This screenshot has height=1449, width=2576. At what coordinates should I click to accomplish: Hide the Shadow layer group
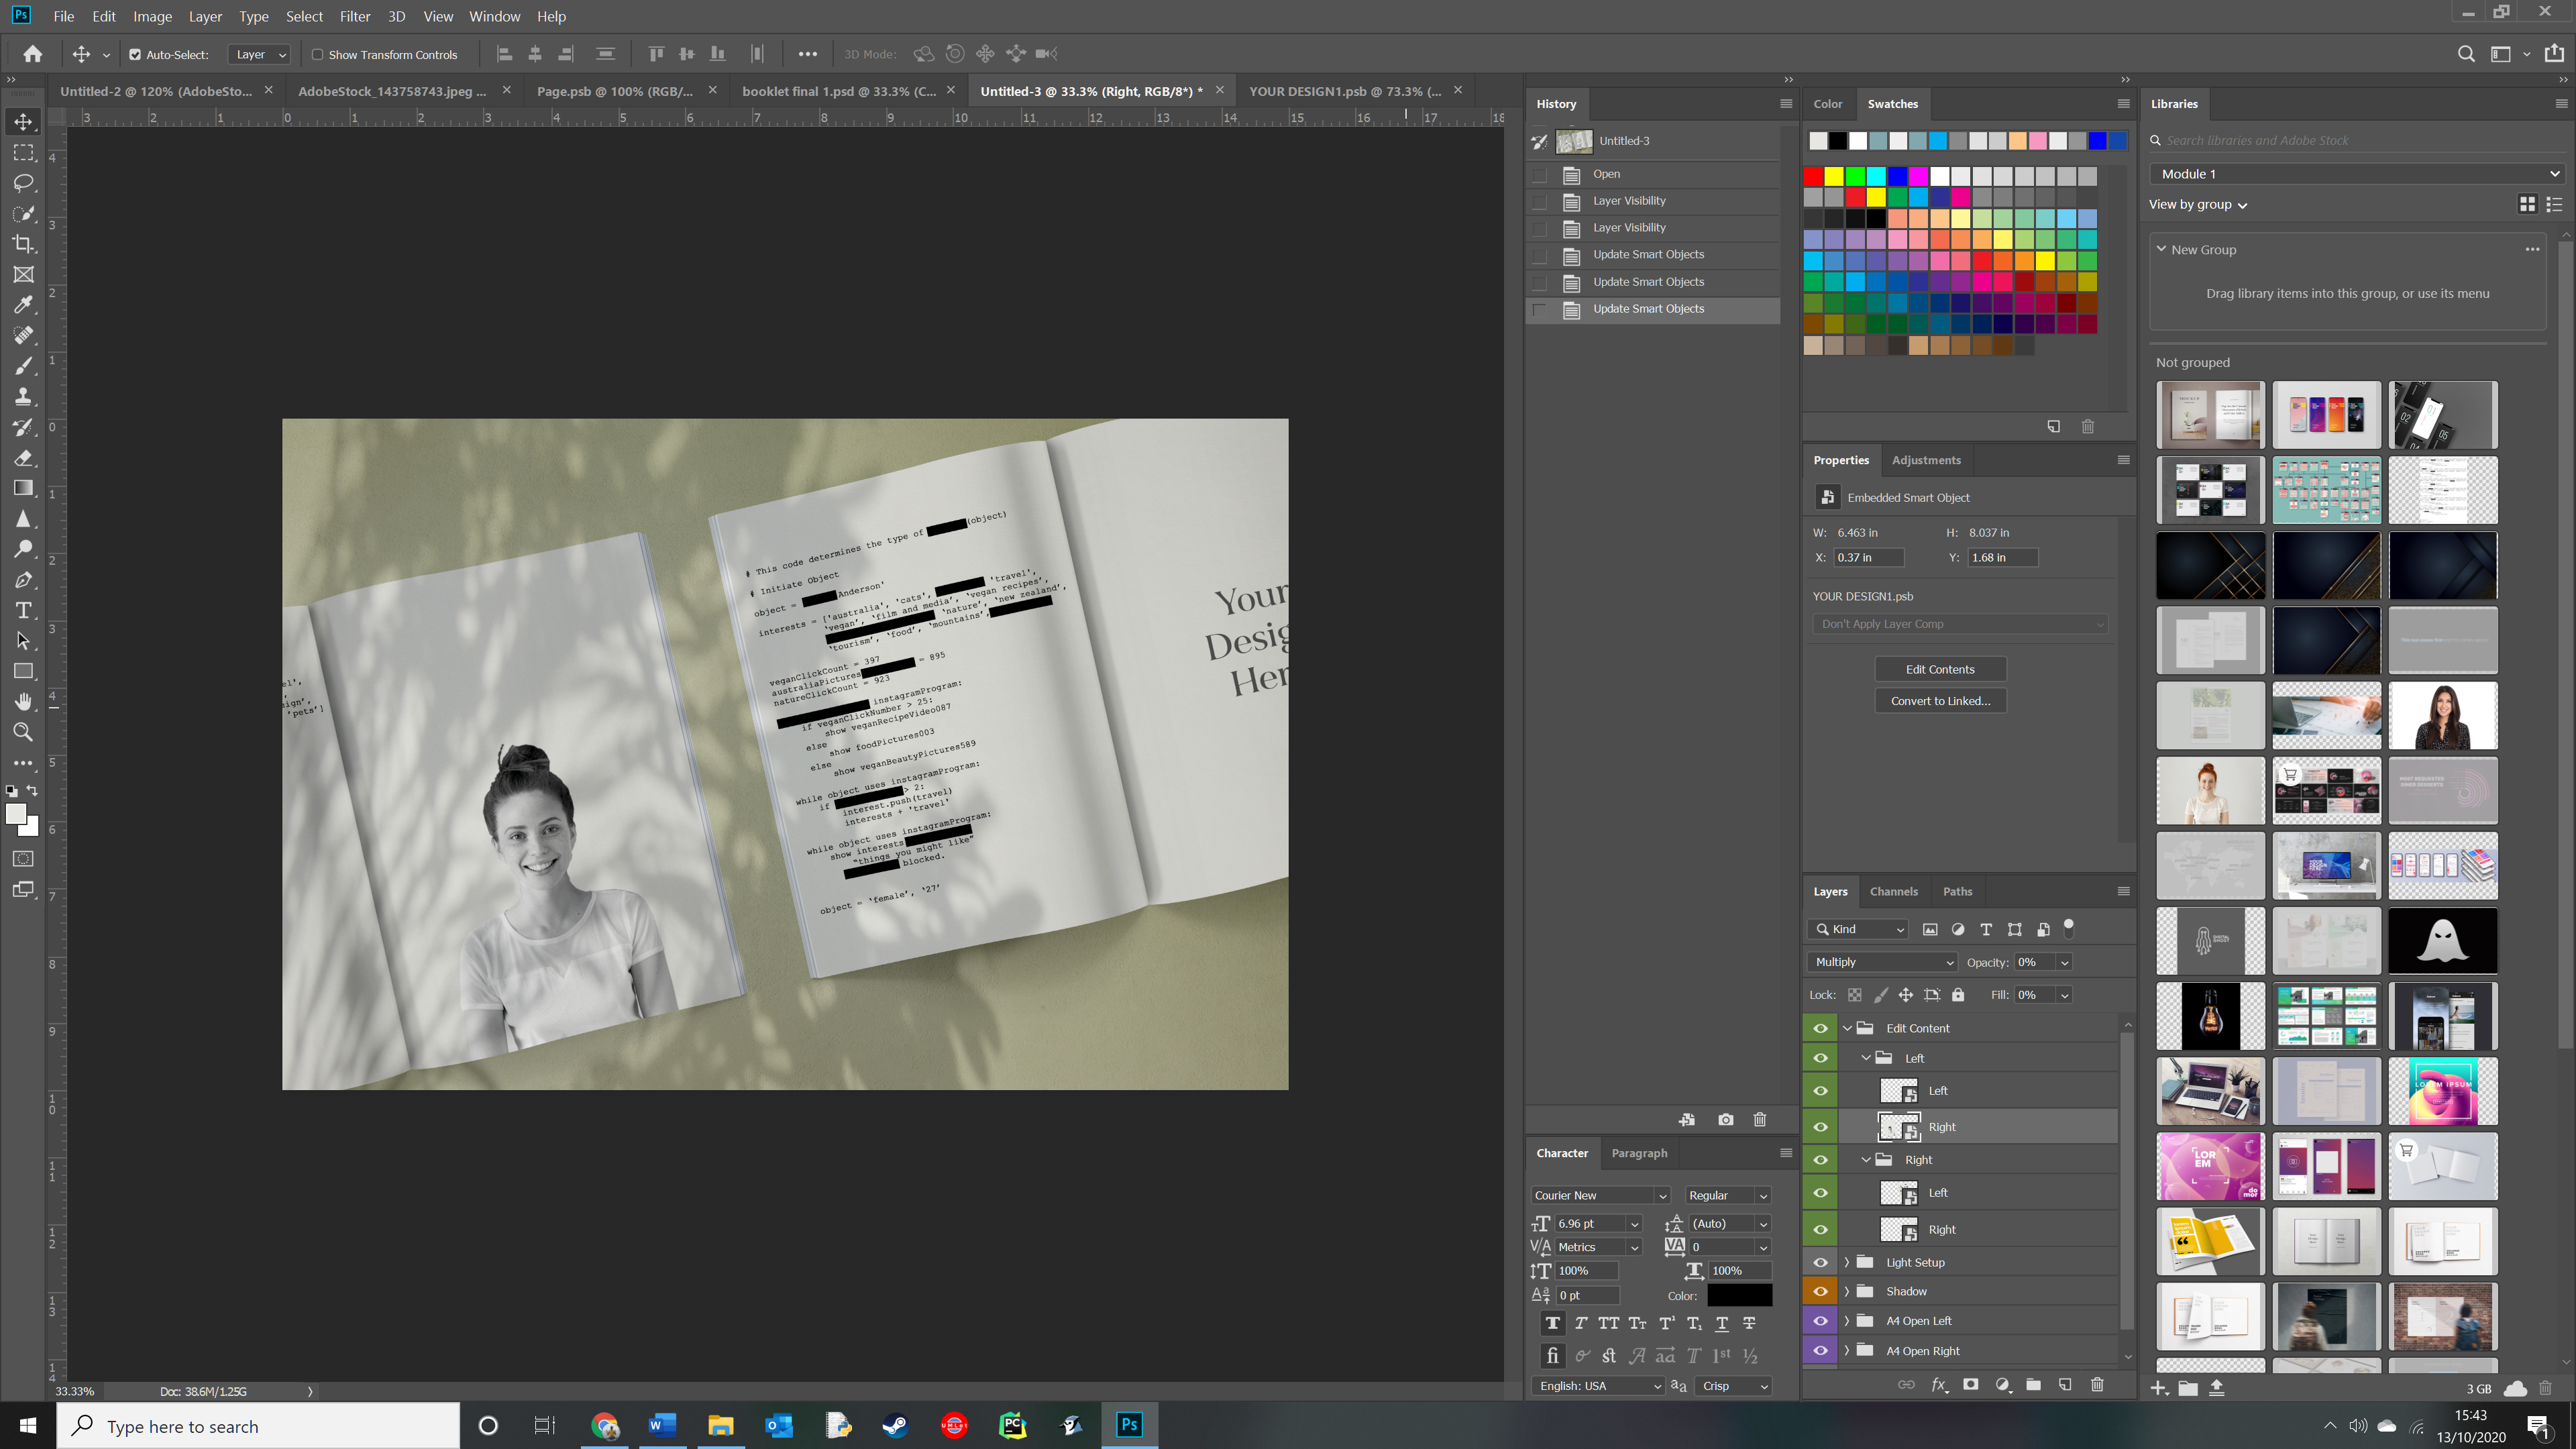point(1820,1291)
